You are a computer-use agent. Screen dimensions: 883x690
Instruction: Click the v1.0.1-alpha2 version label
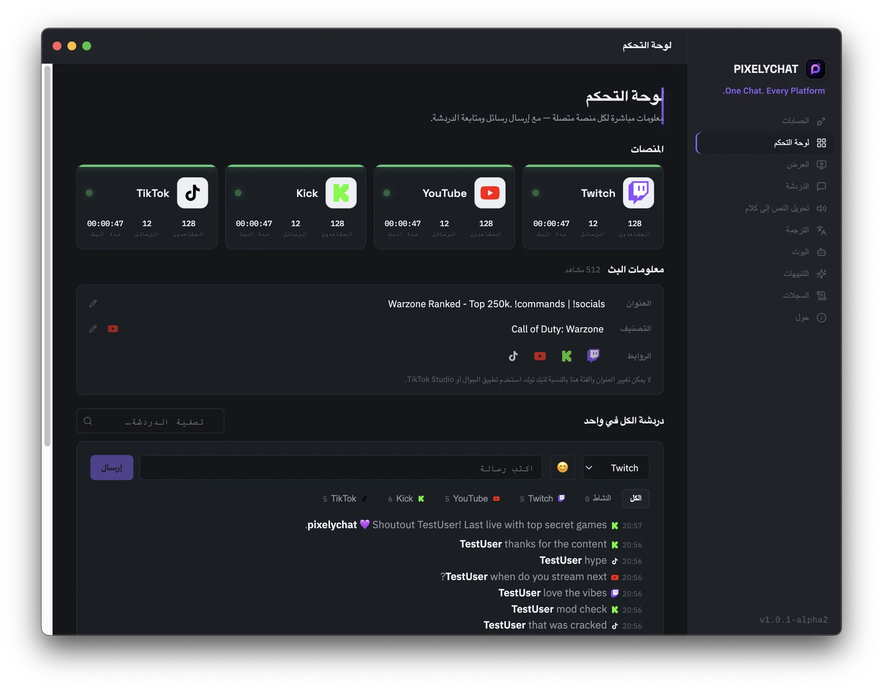[x=794, y=620]
